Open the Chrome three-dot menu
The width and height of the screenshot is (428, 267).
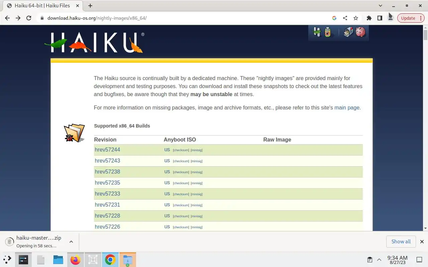[421, 18]
